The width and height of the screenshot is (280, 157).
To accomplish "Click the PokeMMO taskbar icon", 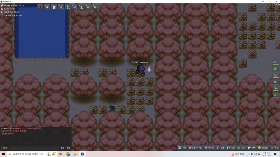I will (x=82, y=154).
